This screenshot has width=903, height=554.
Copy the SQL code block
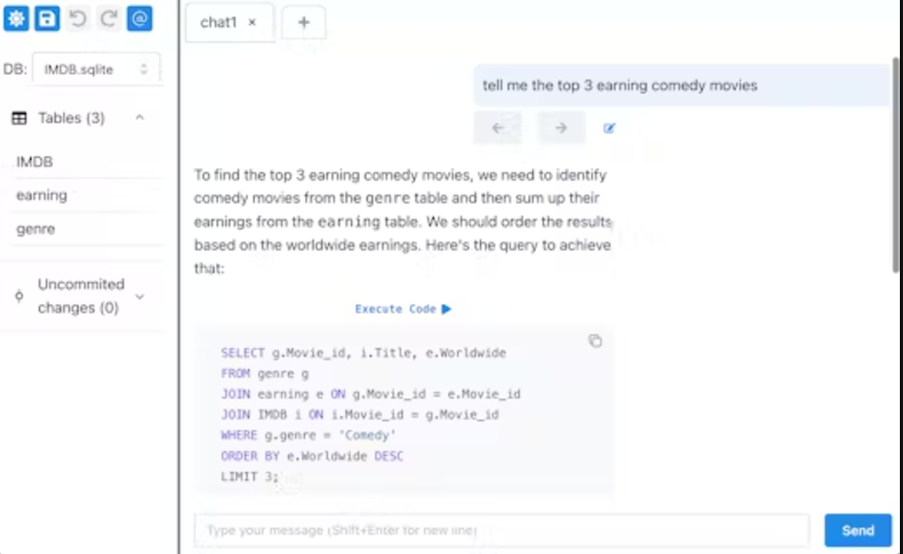coord(595,341)
